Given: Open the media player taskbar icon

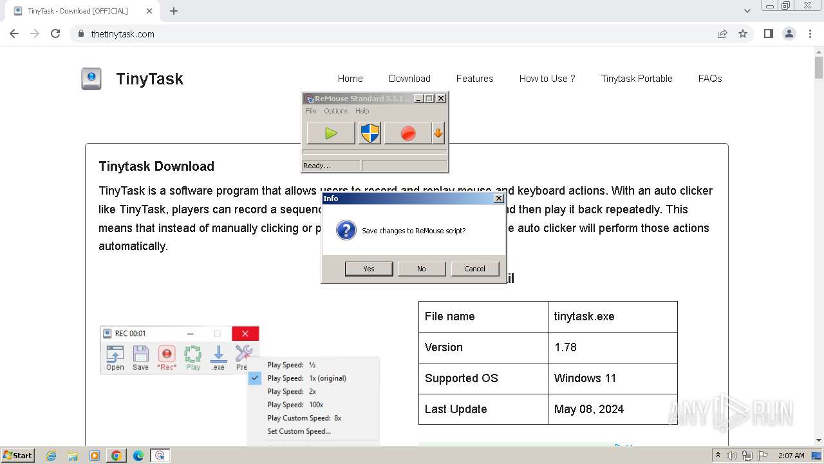Looking at the screenshot, I should [x=95, y=456].
